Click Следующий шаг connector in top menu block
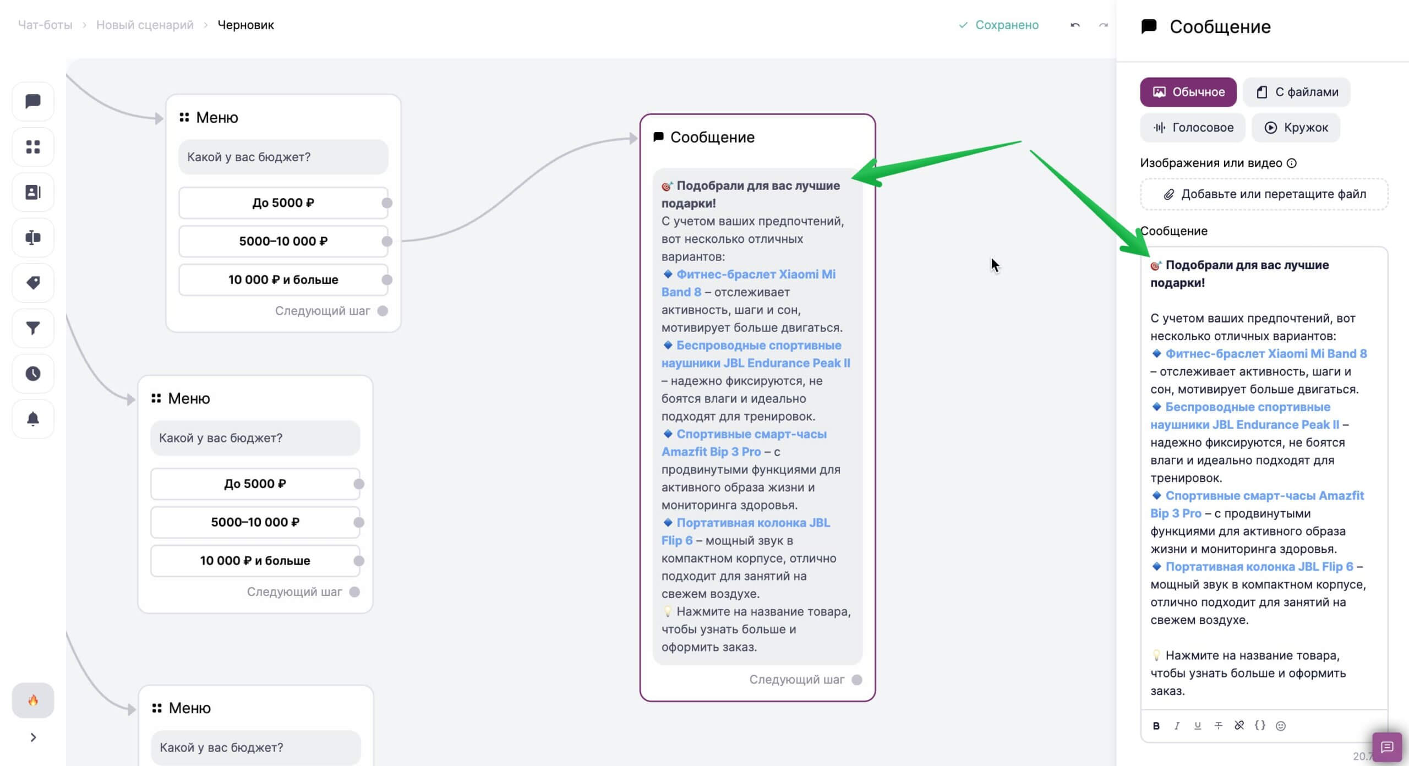 (383, 311)
